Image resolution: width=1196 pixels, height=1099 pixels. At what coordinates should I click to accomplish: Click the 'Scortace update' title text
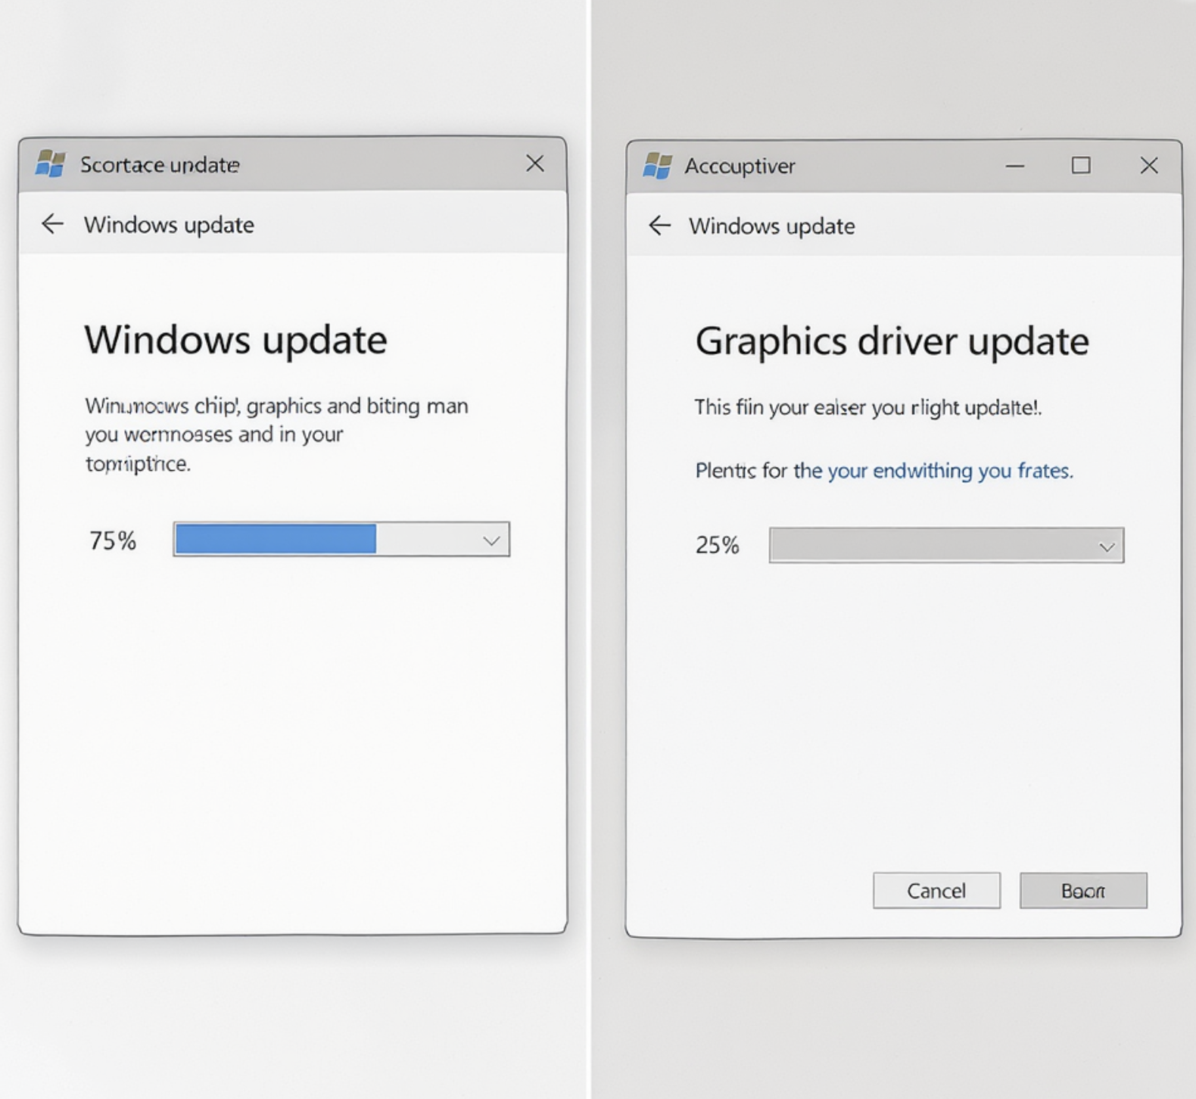[160, 164]
